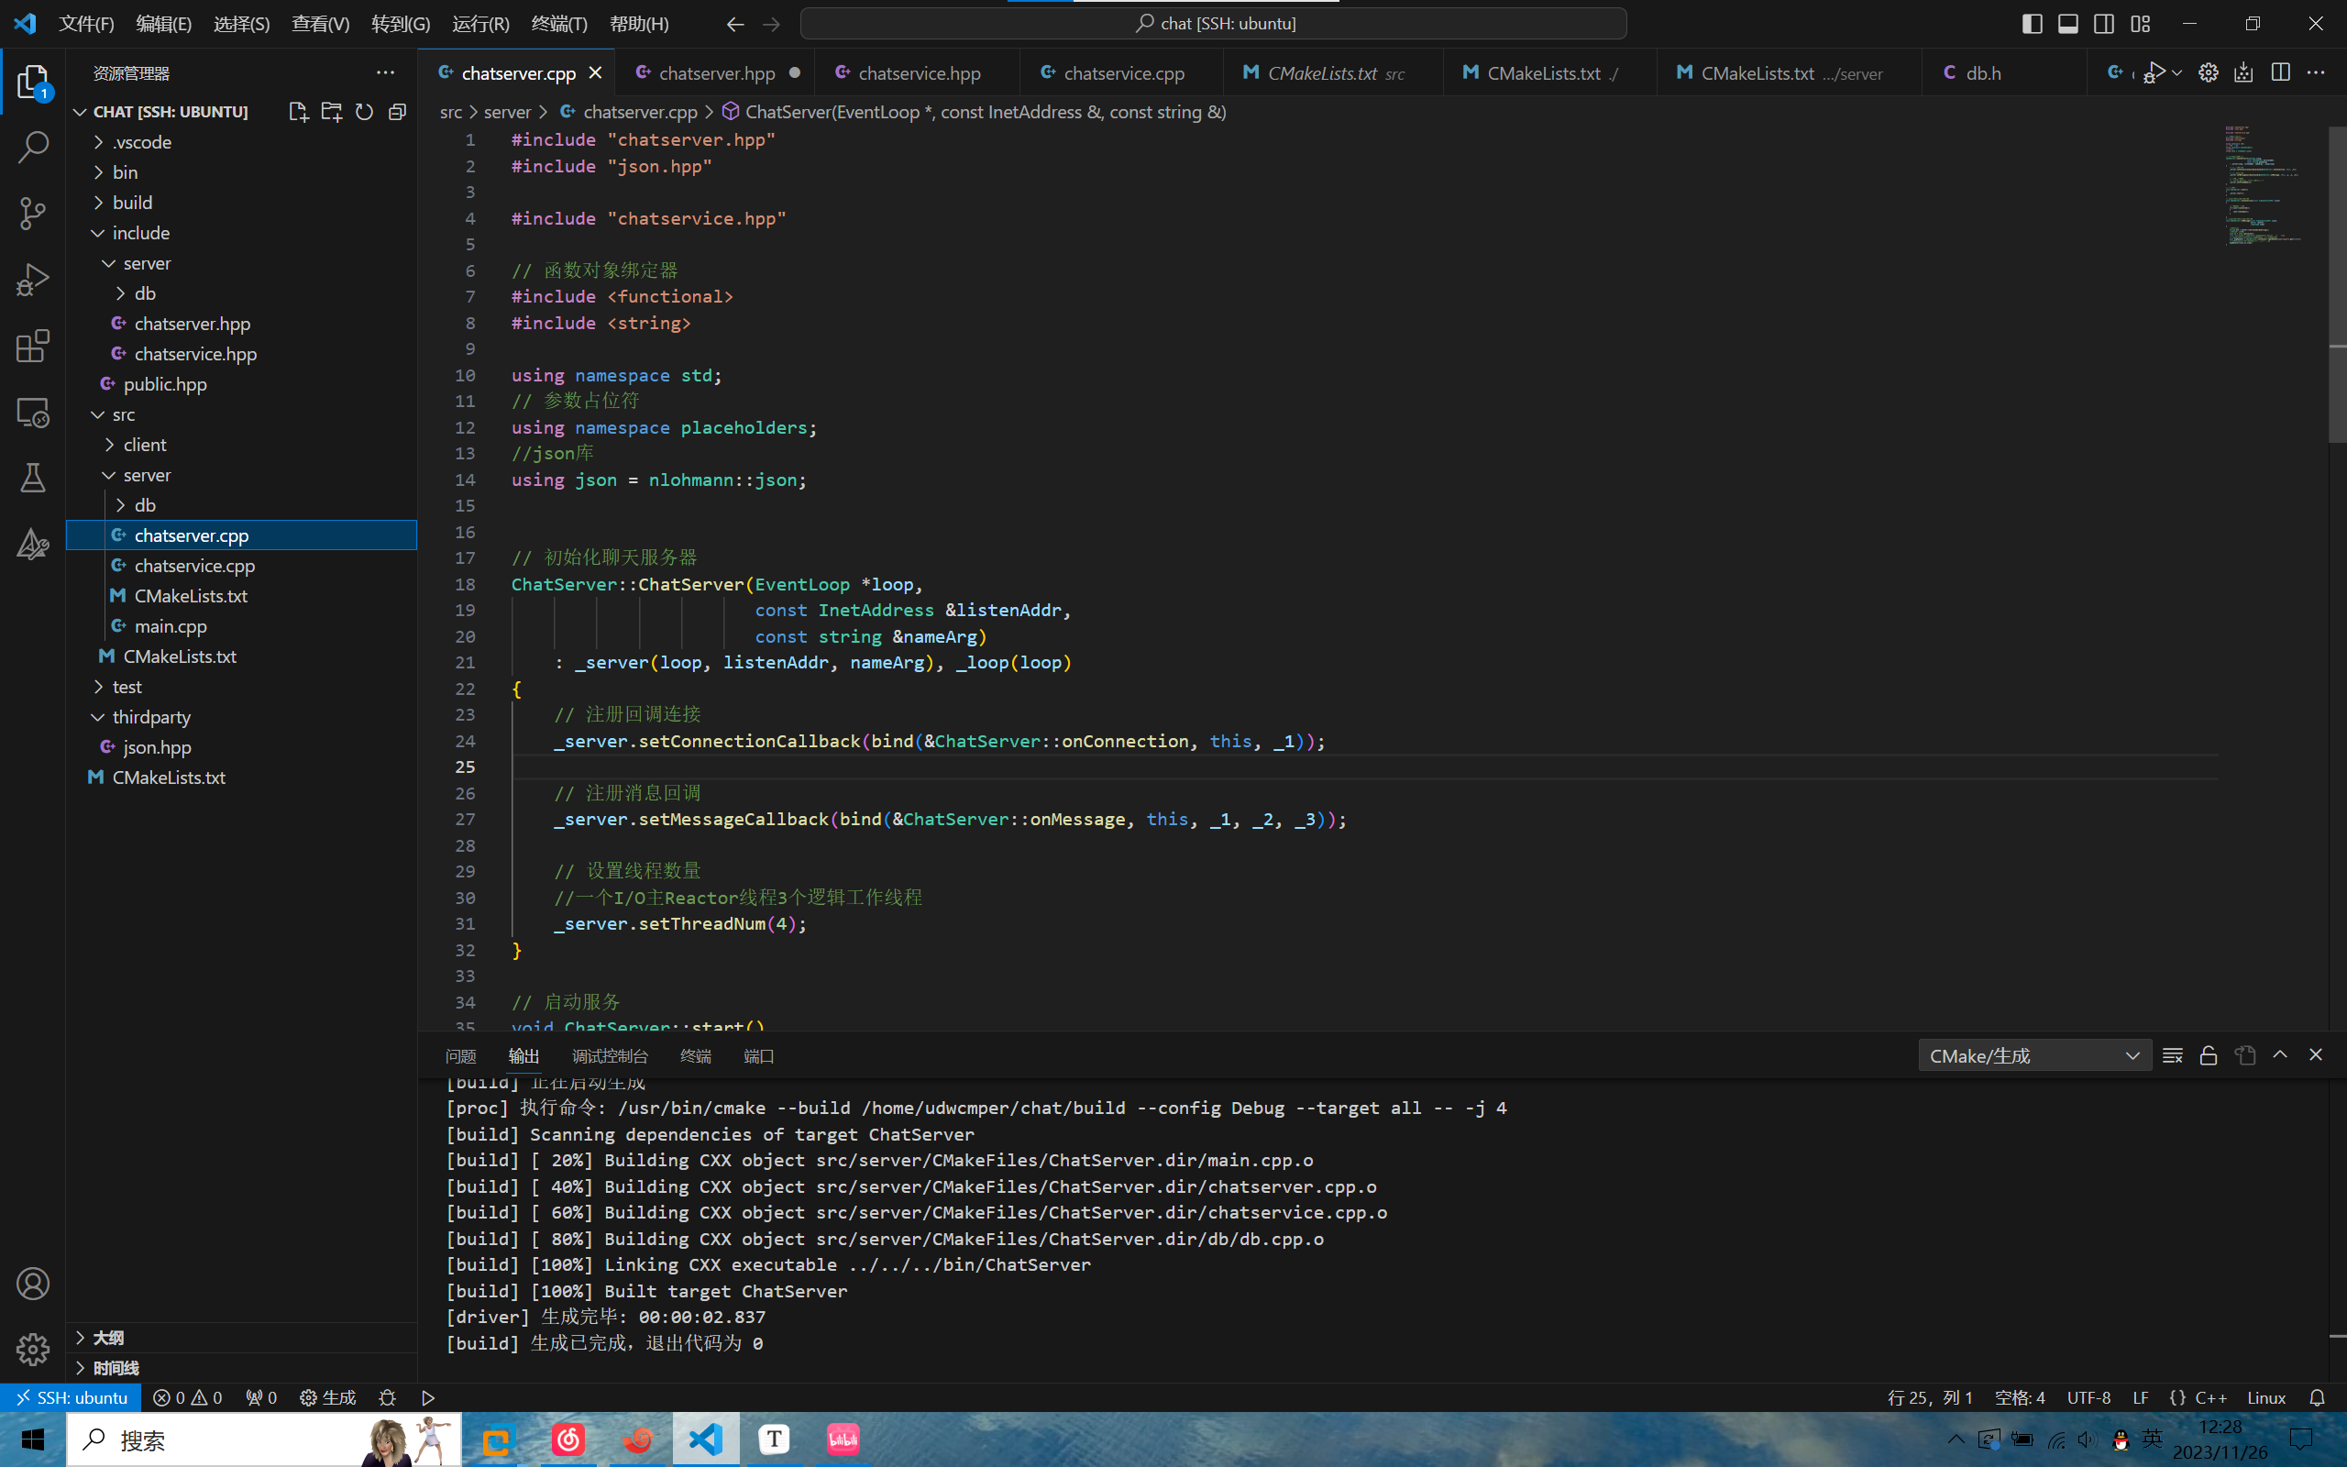Open Source Control view

pos(32,214)
